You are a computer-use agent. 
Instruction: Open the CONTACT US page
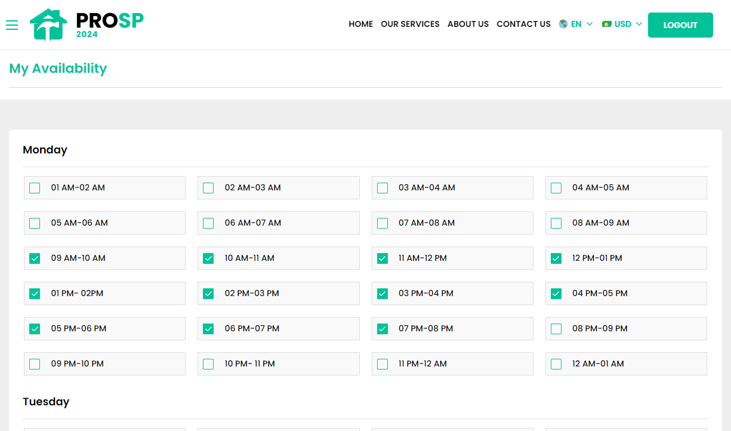(523, 24)
